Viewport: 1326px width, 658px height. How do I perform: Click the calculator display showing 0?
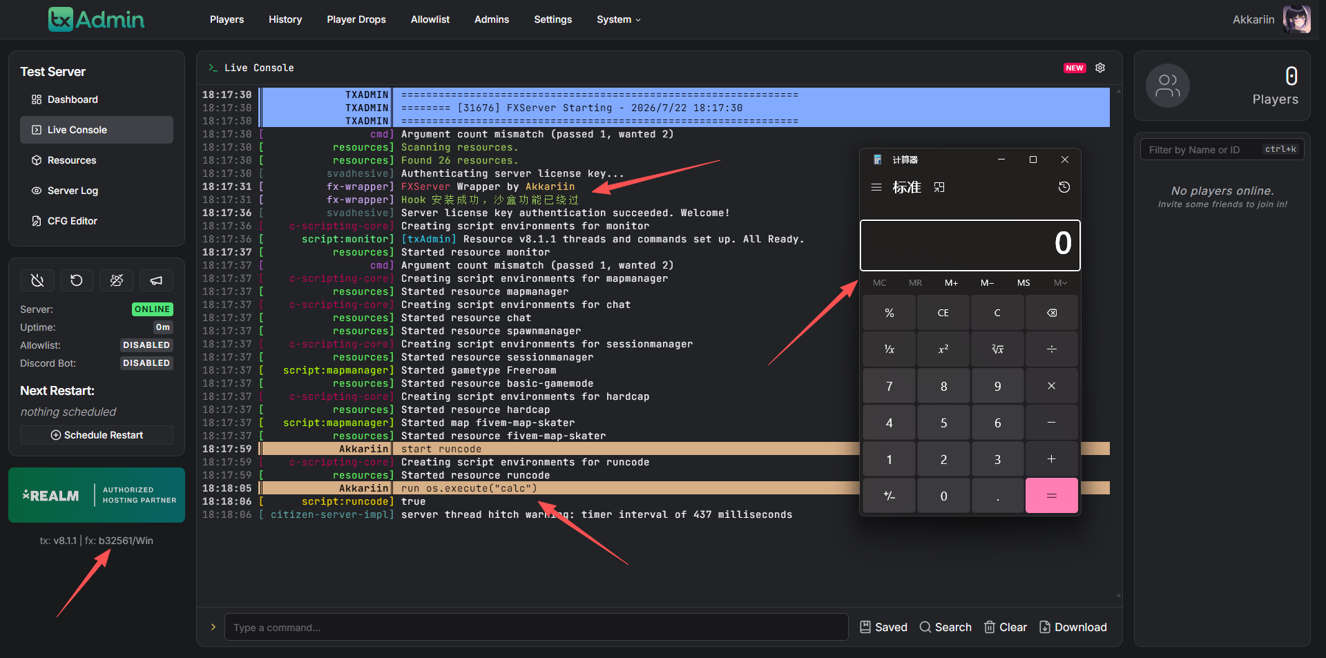[x=970, y=245]
